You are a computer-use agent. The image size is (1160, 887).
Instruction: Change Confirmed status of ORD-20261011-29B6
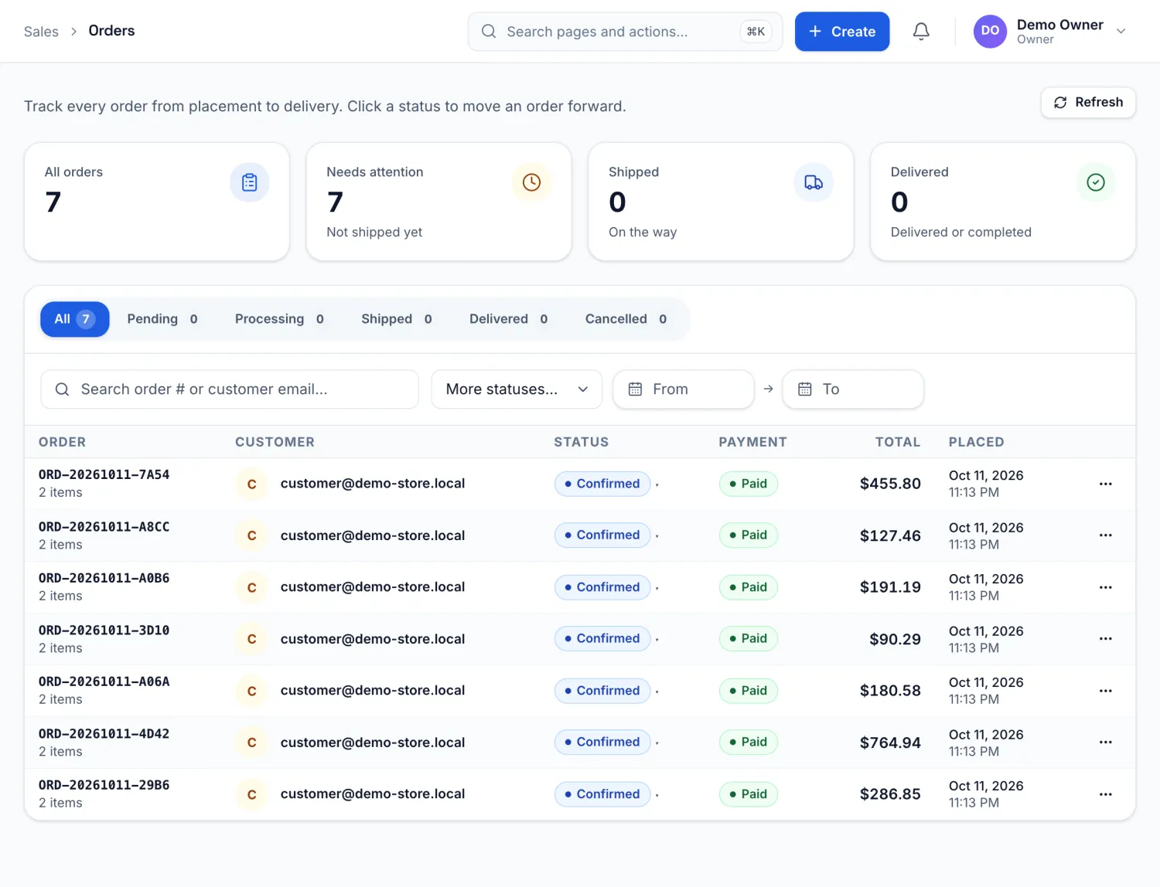[x=602, y=794]
